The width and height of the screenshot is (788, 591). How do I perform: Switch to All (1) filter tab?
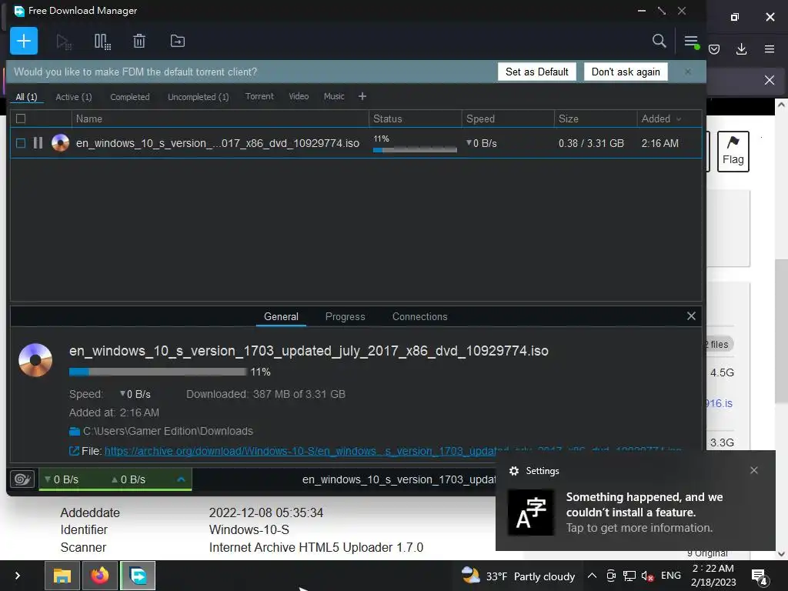pos(27,97)
